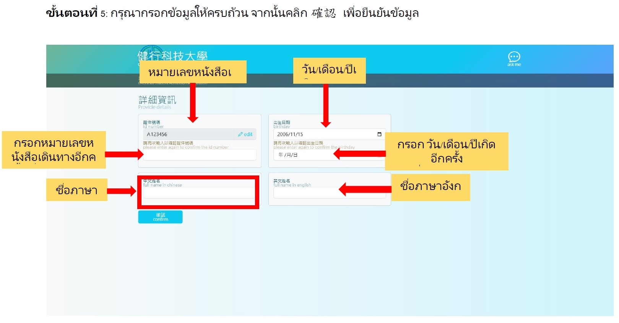Click the pencil edit link beside A123456
The image size is (619, 323).
[245, 135]
